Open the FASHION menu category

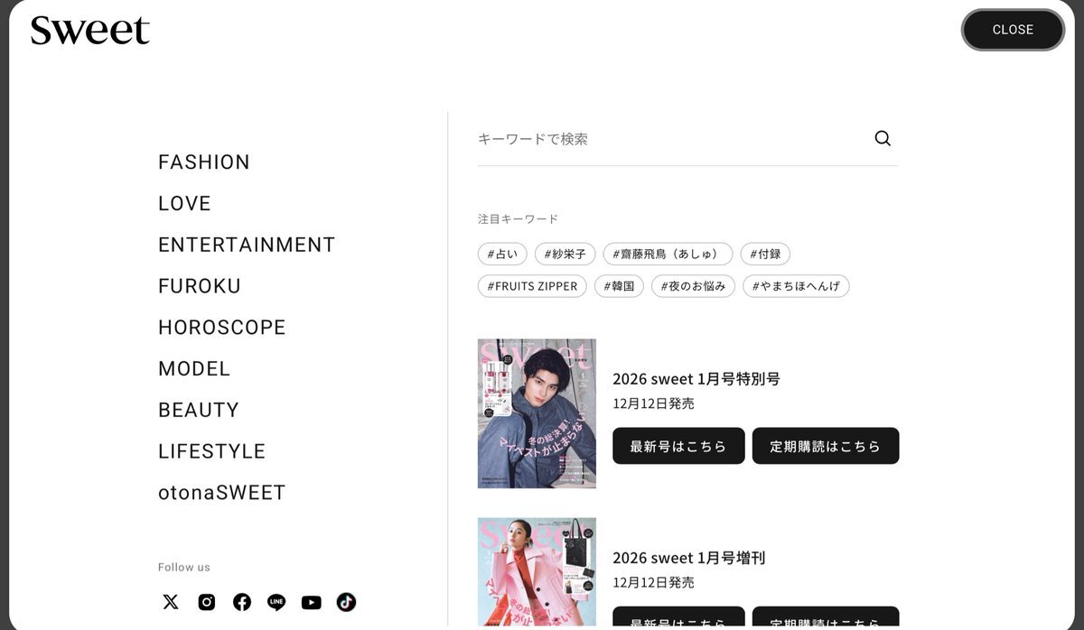pos(204,162)
